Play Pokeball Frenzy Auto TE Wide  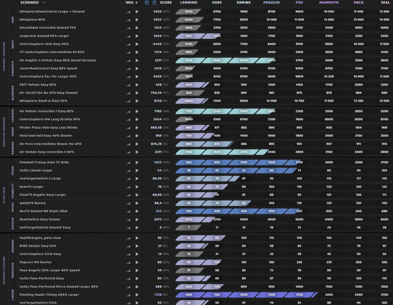coord(137,163)
